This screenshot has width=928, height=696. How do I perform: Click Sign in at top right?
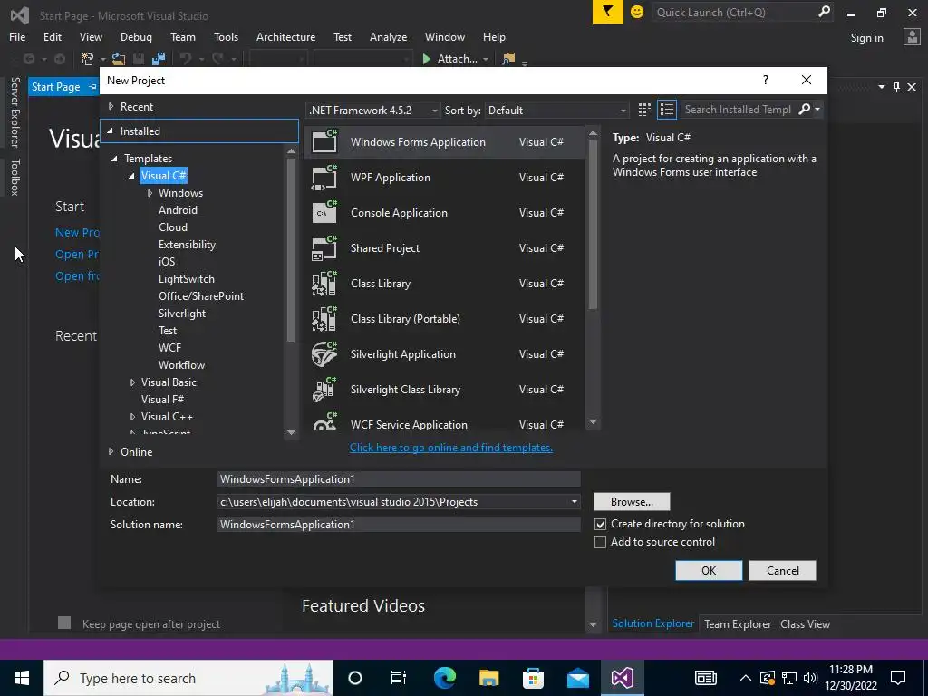click(x=866, y=38)
